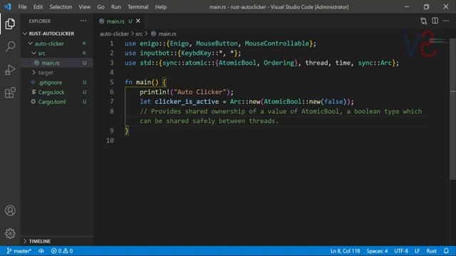Viewport: 456px width, 256px height.
Task: Open the Go menu
Action: click(x=100, y=6)
